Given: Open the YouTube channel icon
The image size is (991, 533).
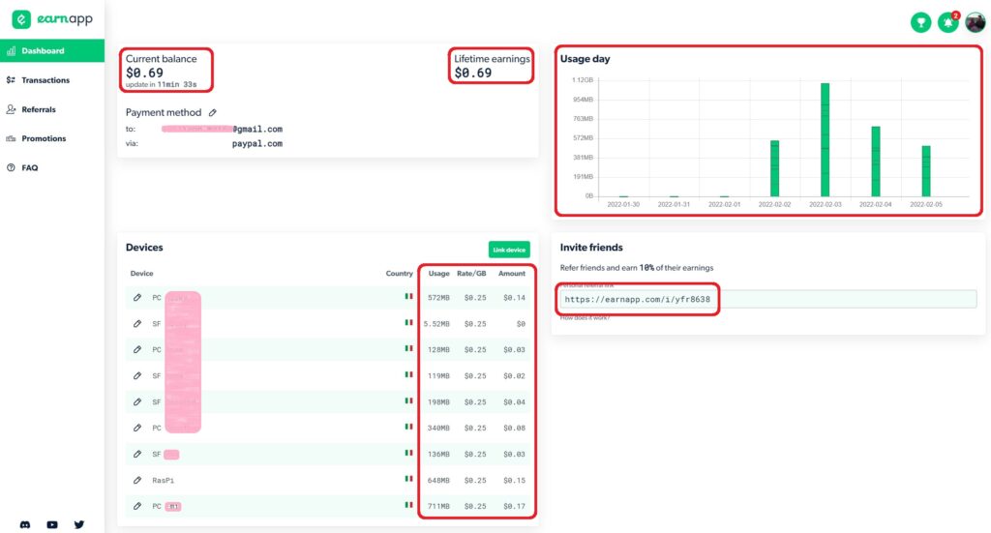Looking at the screenshot, I should pos(52,524).
